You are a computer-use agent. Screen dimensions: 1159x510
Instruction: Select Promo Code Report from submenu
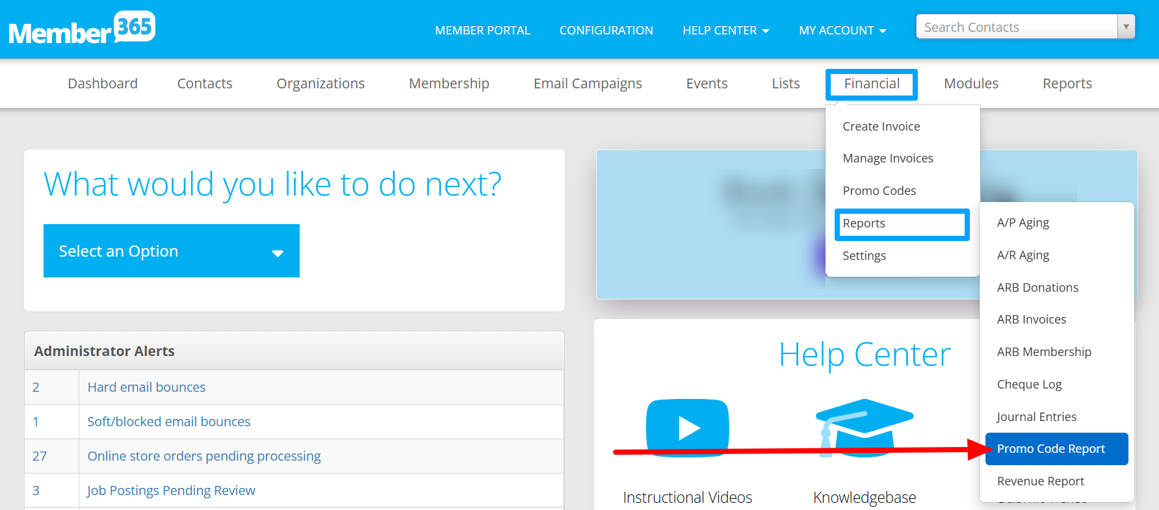pos(1050,449)
